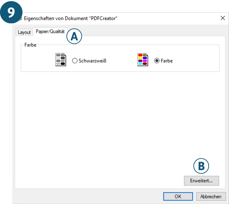Screen dimensions: 229x204
Task: Cancel with the Abbrechen button
Action: (211, 196)
